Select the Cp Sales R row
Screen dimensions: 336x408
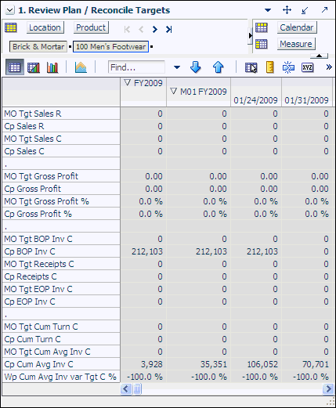[x=61, y=126]
